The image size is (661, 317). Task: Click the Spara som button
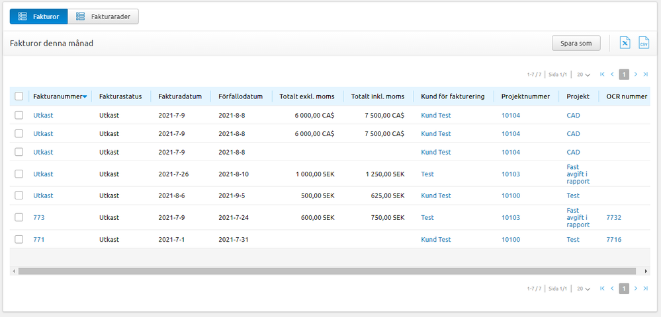(576, 43)
